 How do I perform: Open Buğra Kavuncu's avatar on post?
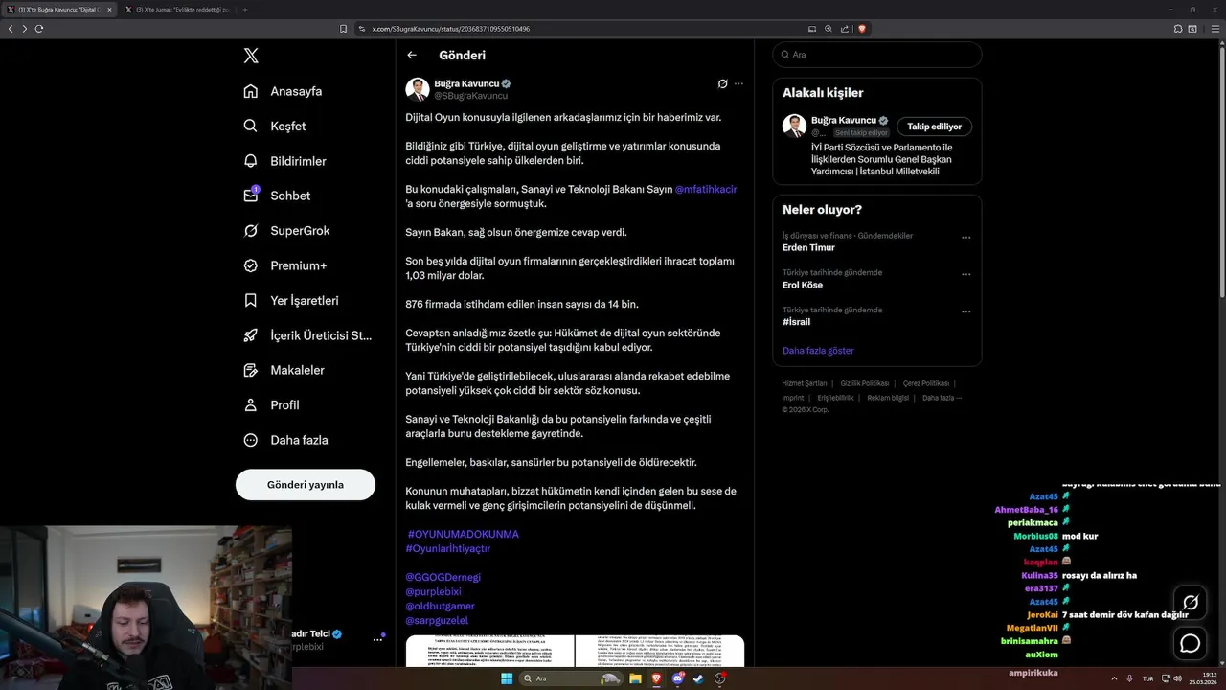(418, 89)
